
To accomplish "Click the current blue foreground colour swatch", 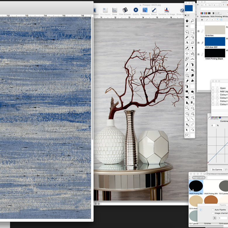I will tap(189, 8).
